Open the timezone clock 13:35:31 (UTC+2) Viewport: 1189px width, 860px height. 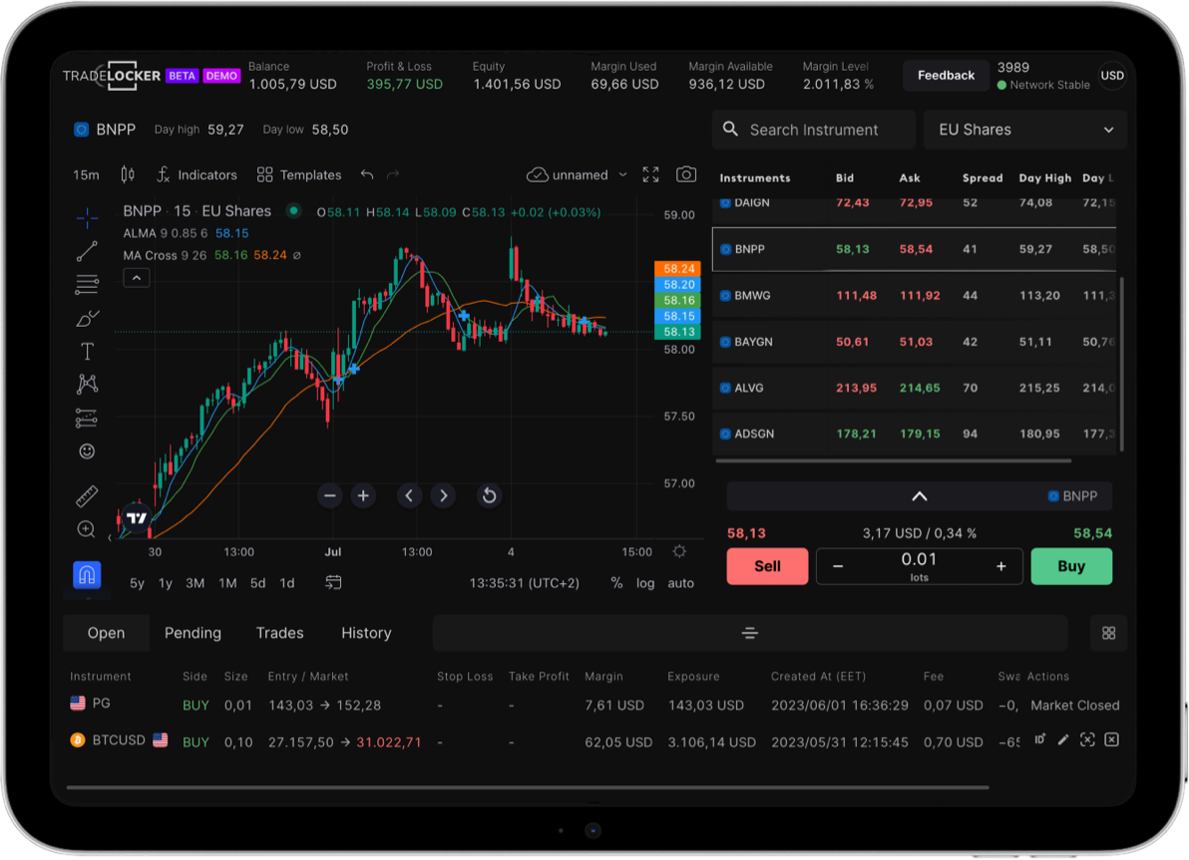click(524, 583)
